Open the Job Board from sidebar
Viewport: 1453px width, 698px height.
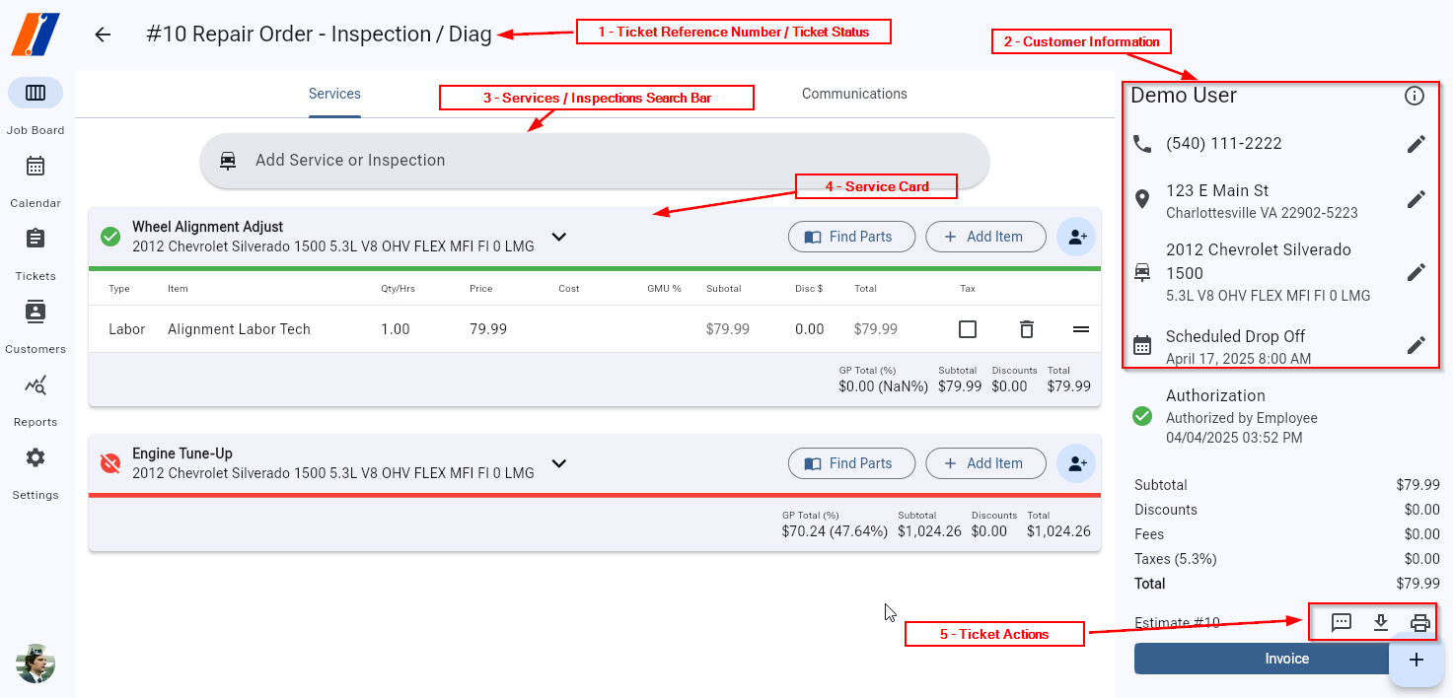point(36,94)
